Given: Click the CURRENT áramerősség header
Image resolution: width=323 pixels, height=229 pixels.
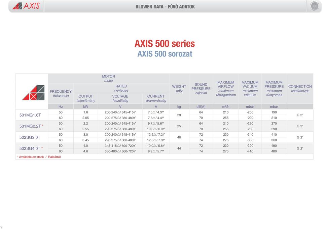Looking at the screenshot, I should point(156,98).
